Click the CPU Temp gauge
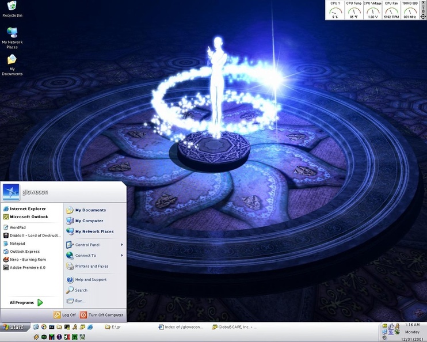This screenshot has height=342, width=427. [x=354, y=10]
